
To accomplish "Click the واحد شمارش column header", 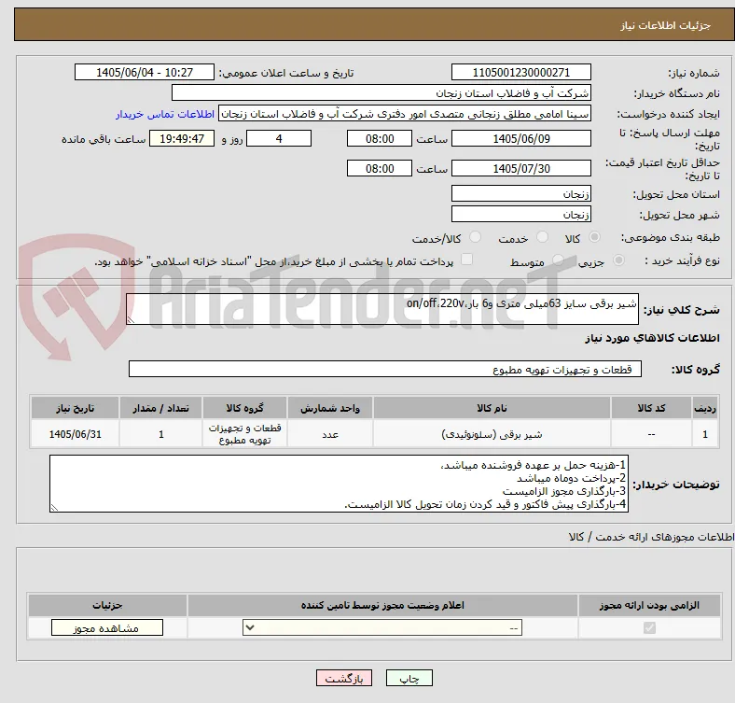I will point(330,408).
